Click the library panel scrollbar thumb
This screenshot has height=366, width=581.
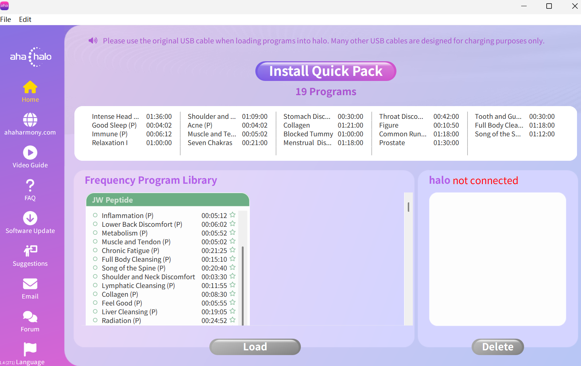tap(408, 207)
